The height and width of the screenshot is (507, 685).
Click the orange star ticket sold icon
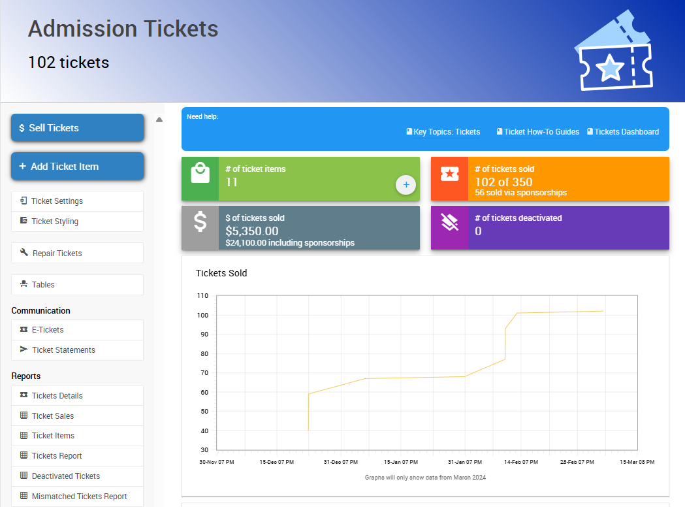coord(449,174)
